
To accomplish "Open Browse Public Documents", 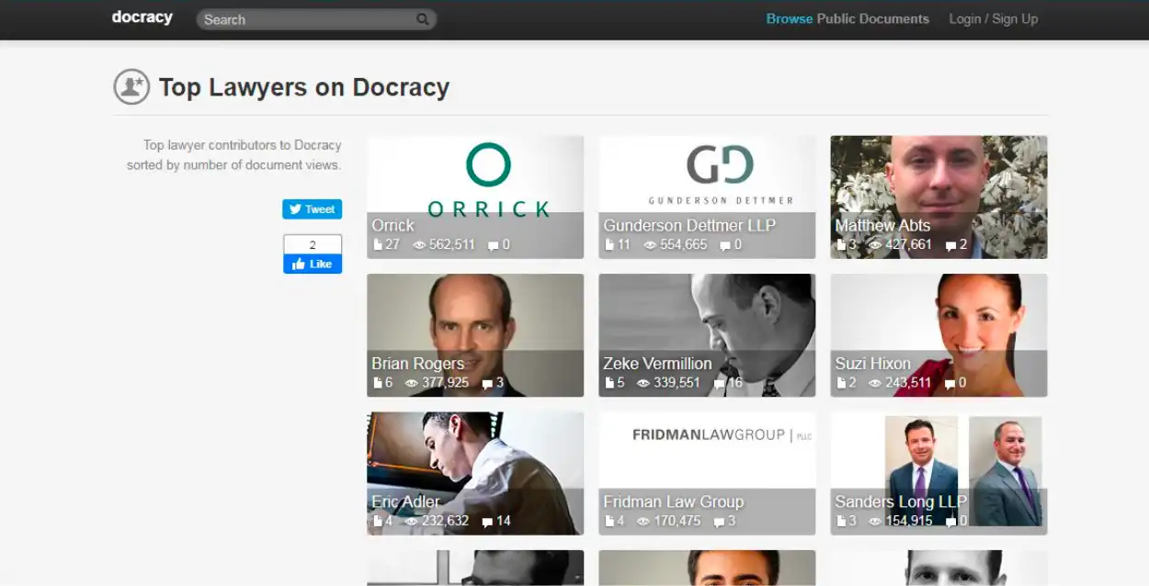I will pos(848,18).
